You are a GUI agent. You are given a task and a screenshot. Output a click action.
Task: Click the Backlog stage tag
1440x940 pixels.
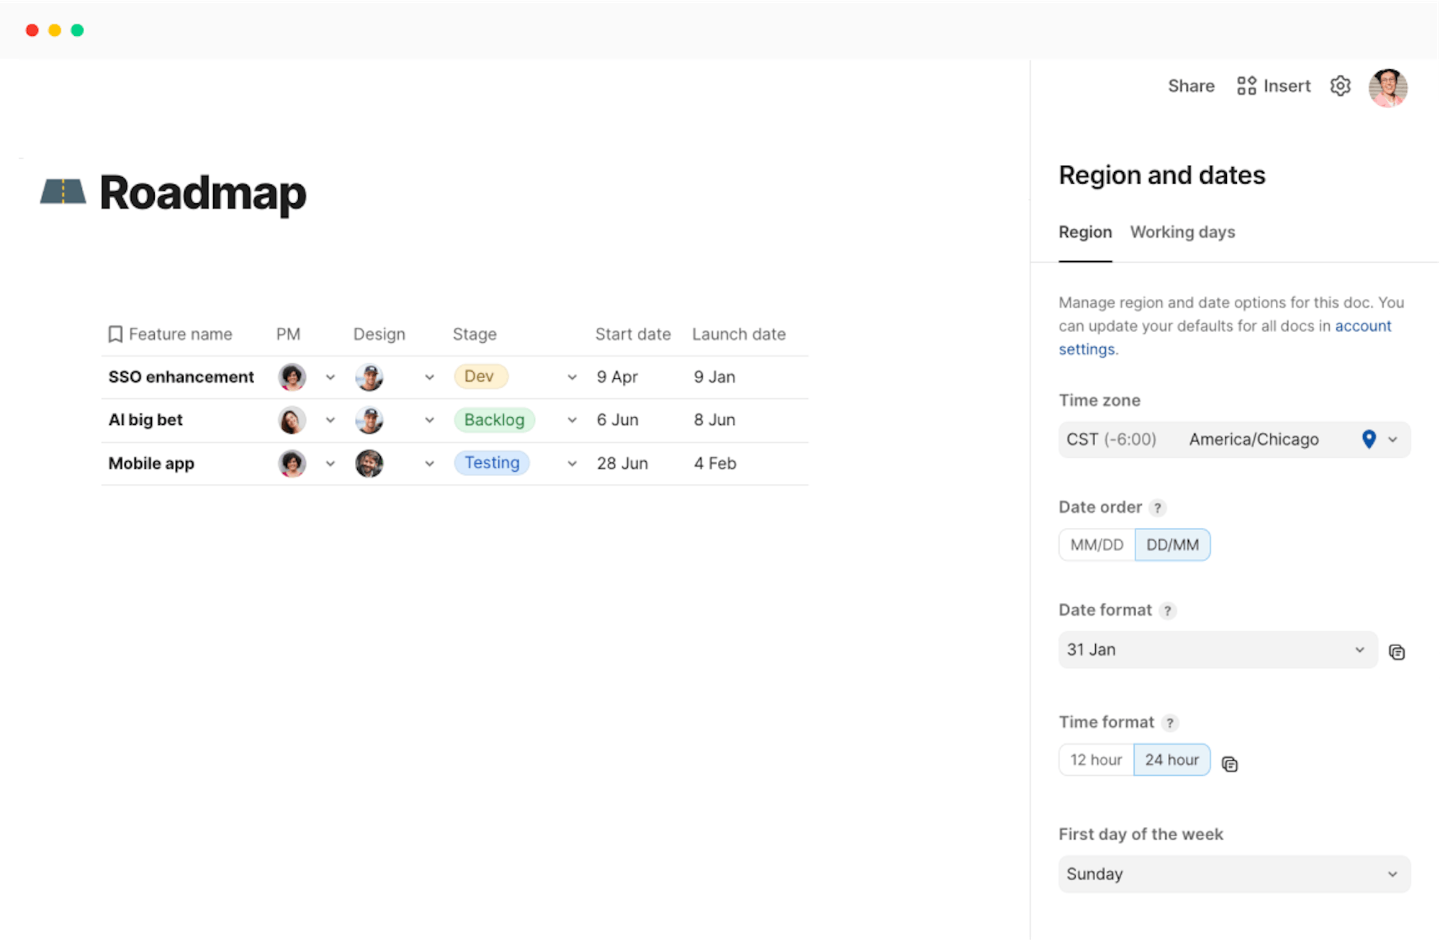[x=494, y=420]
